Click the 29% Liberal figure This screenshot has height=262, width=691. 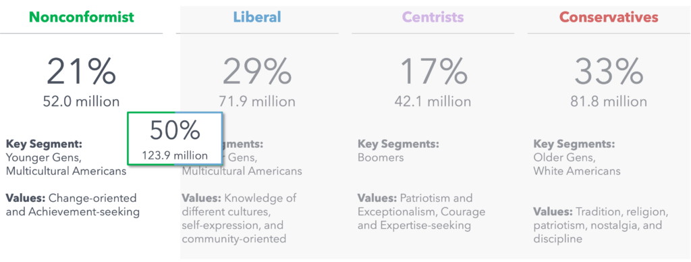click(x=257, y=72)
